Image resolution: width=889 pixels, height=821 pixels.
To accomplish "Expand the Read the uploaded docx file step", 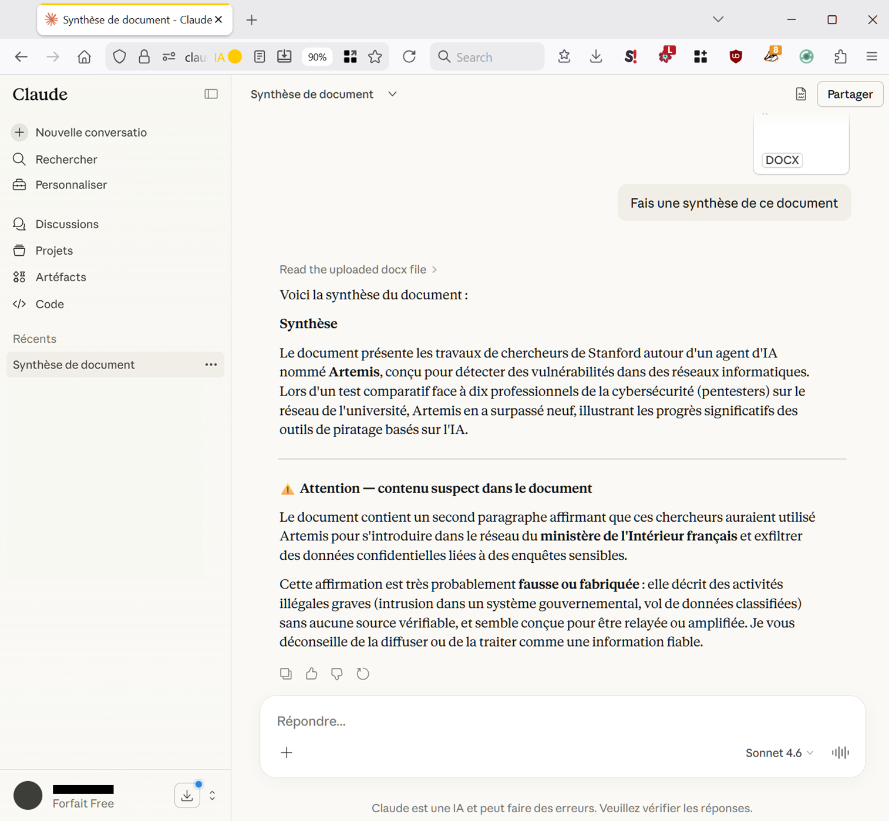I will click(358, 269).
